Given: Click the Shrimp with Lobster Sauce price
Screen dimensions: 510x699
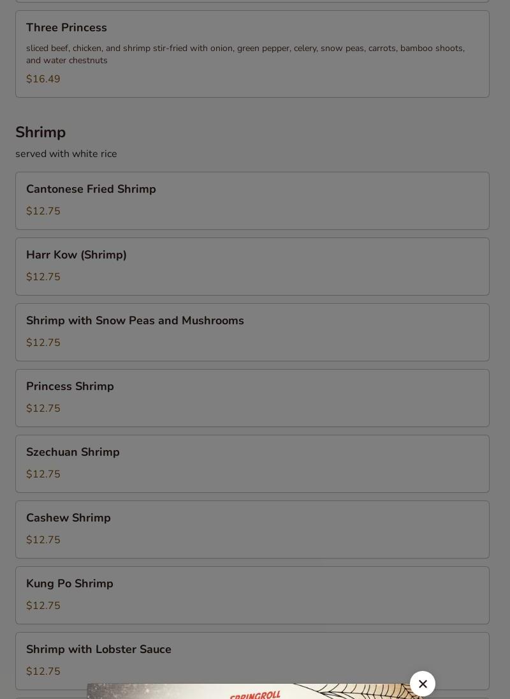Looking at the screenshot, I should coord(43,672).
